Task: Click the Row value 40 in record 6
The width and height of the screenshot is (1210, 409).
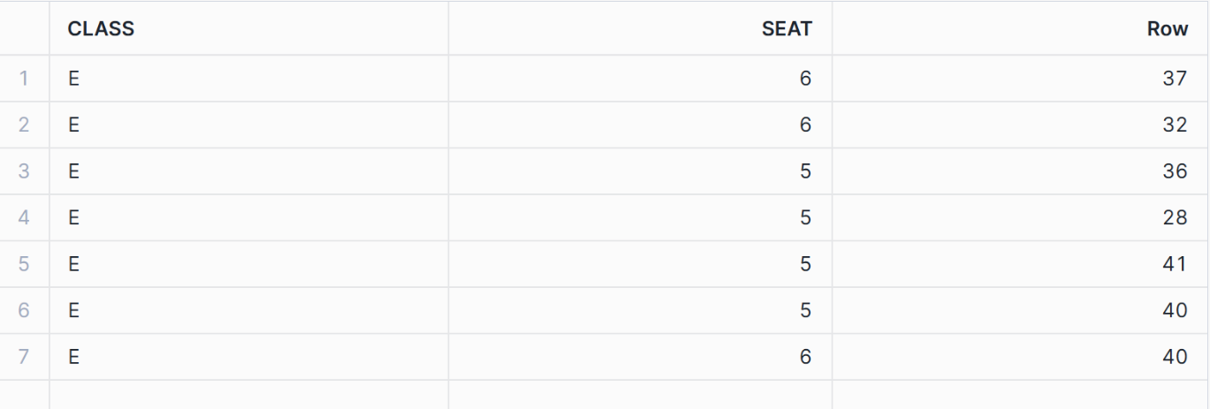Action: 1021,310
